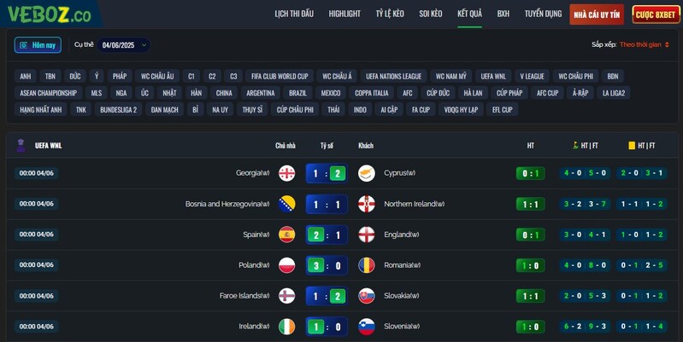The height and width of the screenshot is (342, 683).
Task: Go to the BXH standings tab
Action: coord(503,14)
